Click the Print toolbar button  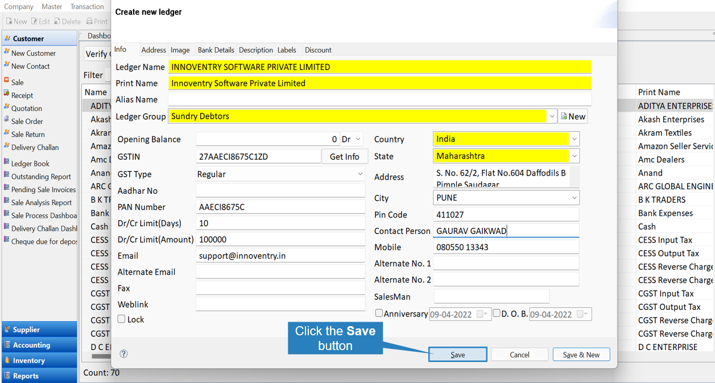[x=97, y=21]
